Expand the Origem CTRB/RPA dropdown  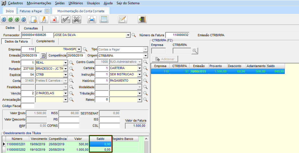pyautogui.click(x=145, y=55)
